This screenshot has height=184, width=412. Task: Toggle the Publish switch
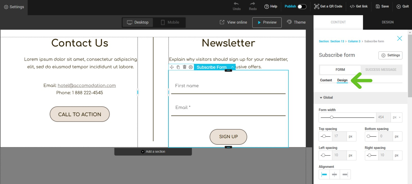(x=302, y=7)
